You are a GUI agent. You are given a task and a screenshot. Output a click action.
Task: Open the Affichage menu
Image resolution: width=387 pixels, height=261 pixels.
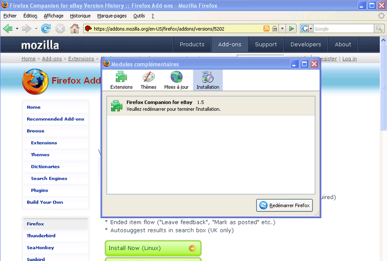point(53,16)
